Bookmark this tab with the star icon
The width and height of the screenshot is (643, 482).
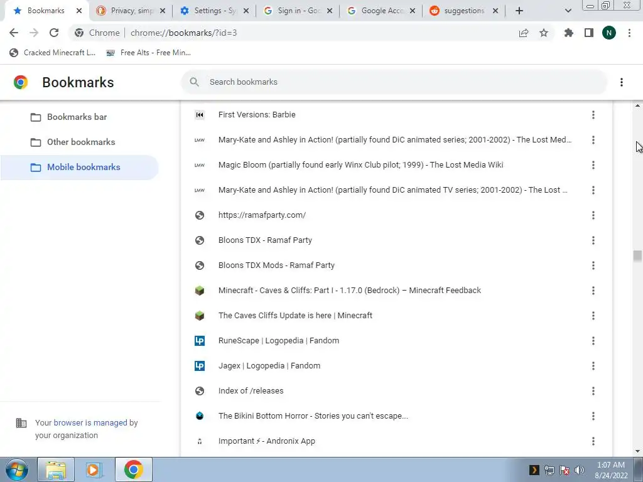pos(544,33)
